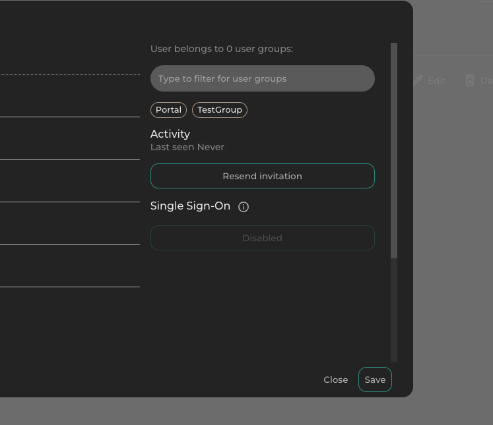Viewport: 493px width, 425px height.
Task: Click the trash Delete icon
Action: tap(470, 80)
